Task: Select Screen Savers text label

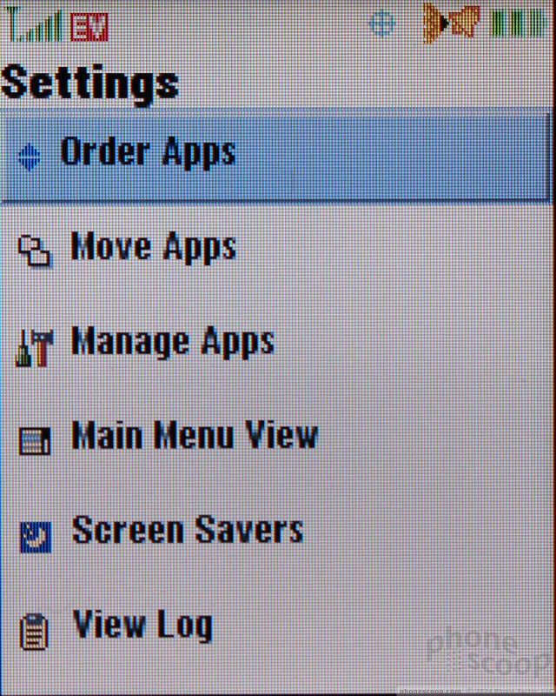Action: coord(188,530)
